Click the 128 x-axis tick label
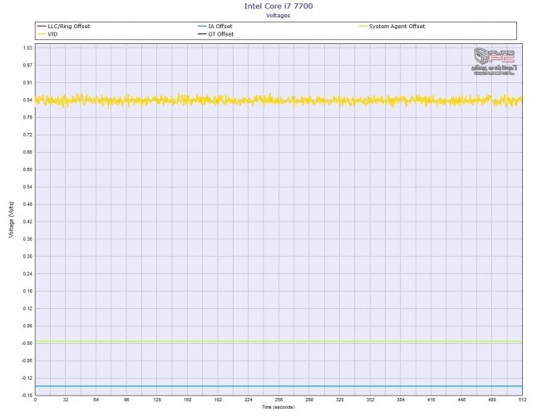 [x=157, y=400]
